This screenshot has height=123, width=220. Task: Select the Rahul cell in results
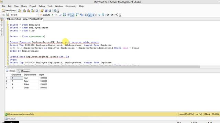[31, 84]
